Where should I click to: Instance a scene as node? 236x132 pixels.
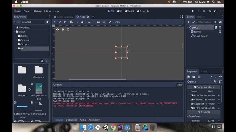[x=194, y=22]
